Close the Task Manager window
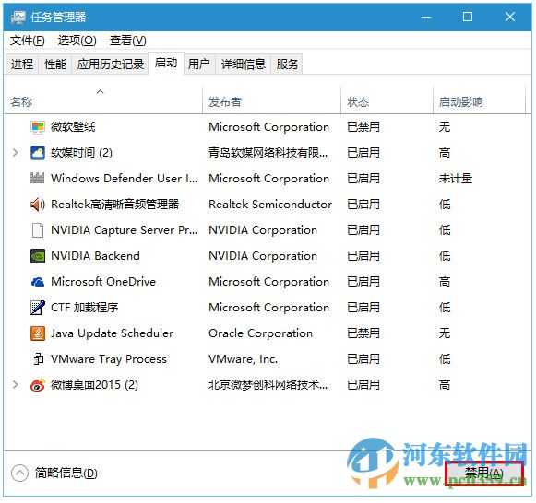The image size is (536, 503). pos(510,17)
